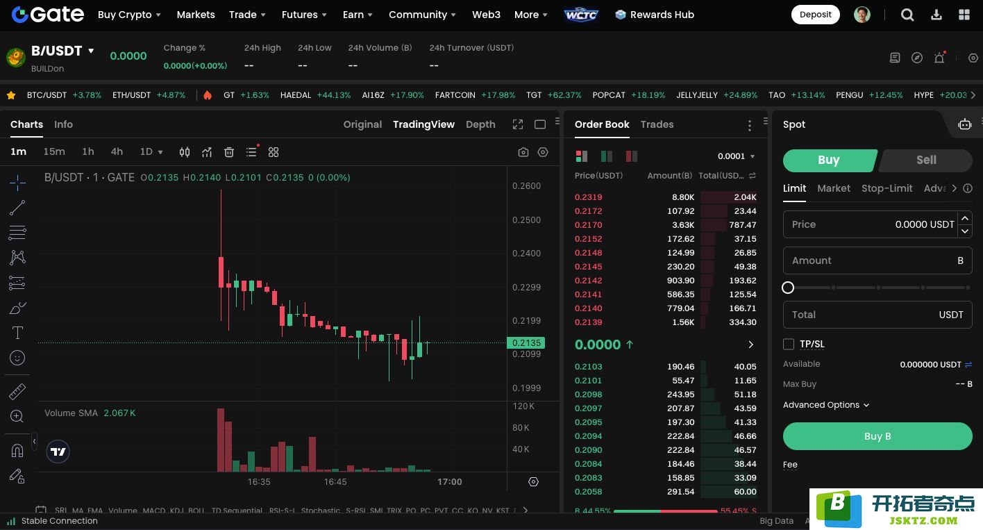Viewport: 983px width, 530px height.
Task: Expand the B/USDT pair selector
Action: click(91, 51)
